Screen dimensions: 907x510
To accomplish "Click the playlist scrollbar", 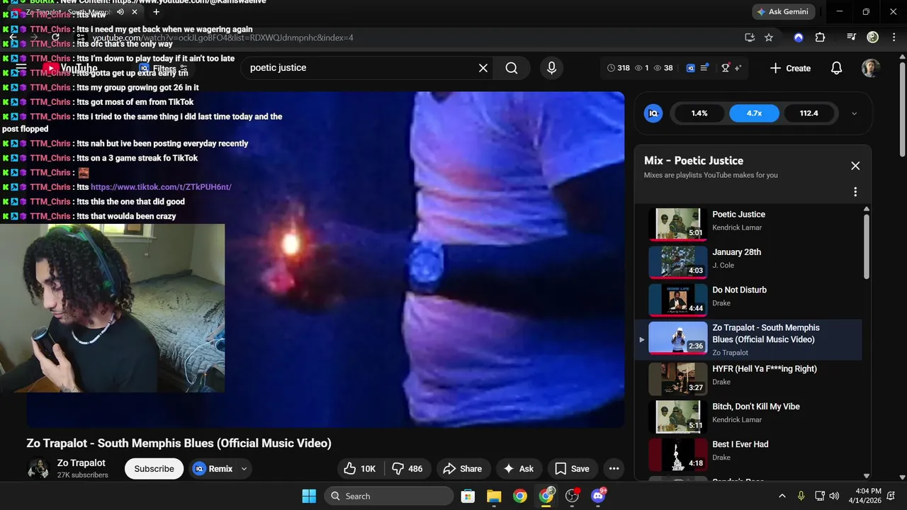I will [866, 246].
